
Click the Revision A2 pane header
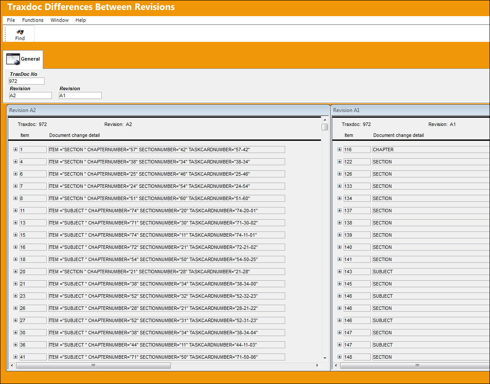(168, 110)
